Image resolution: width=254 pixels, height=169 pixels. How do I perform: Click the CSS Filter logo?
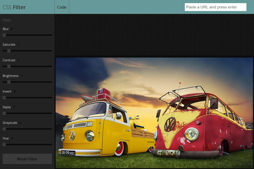coord(14,7)
